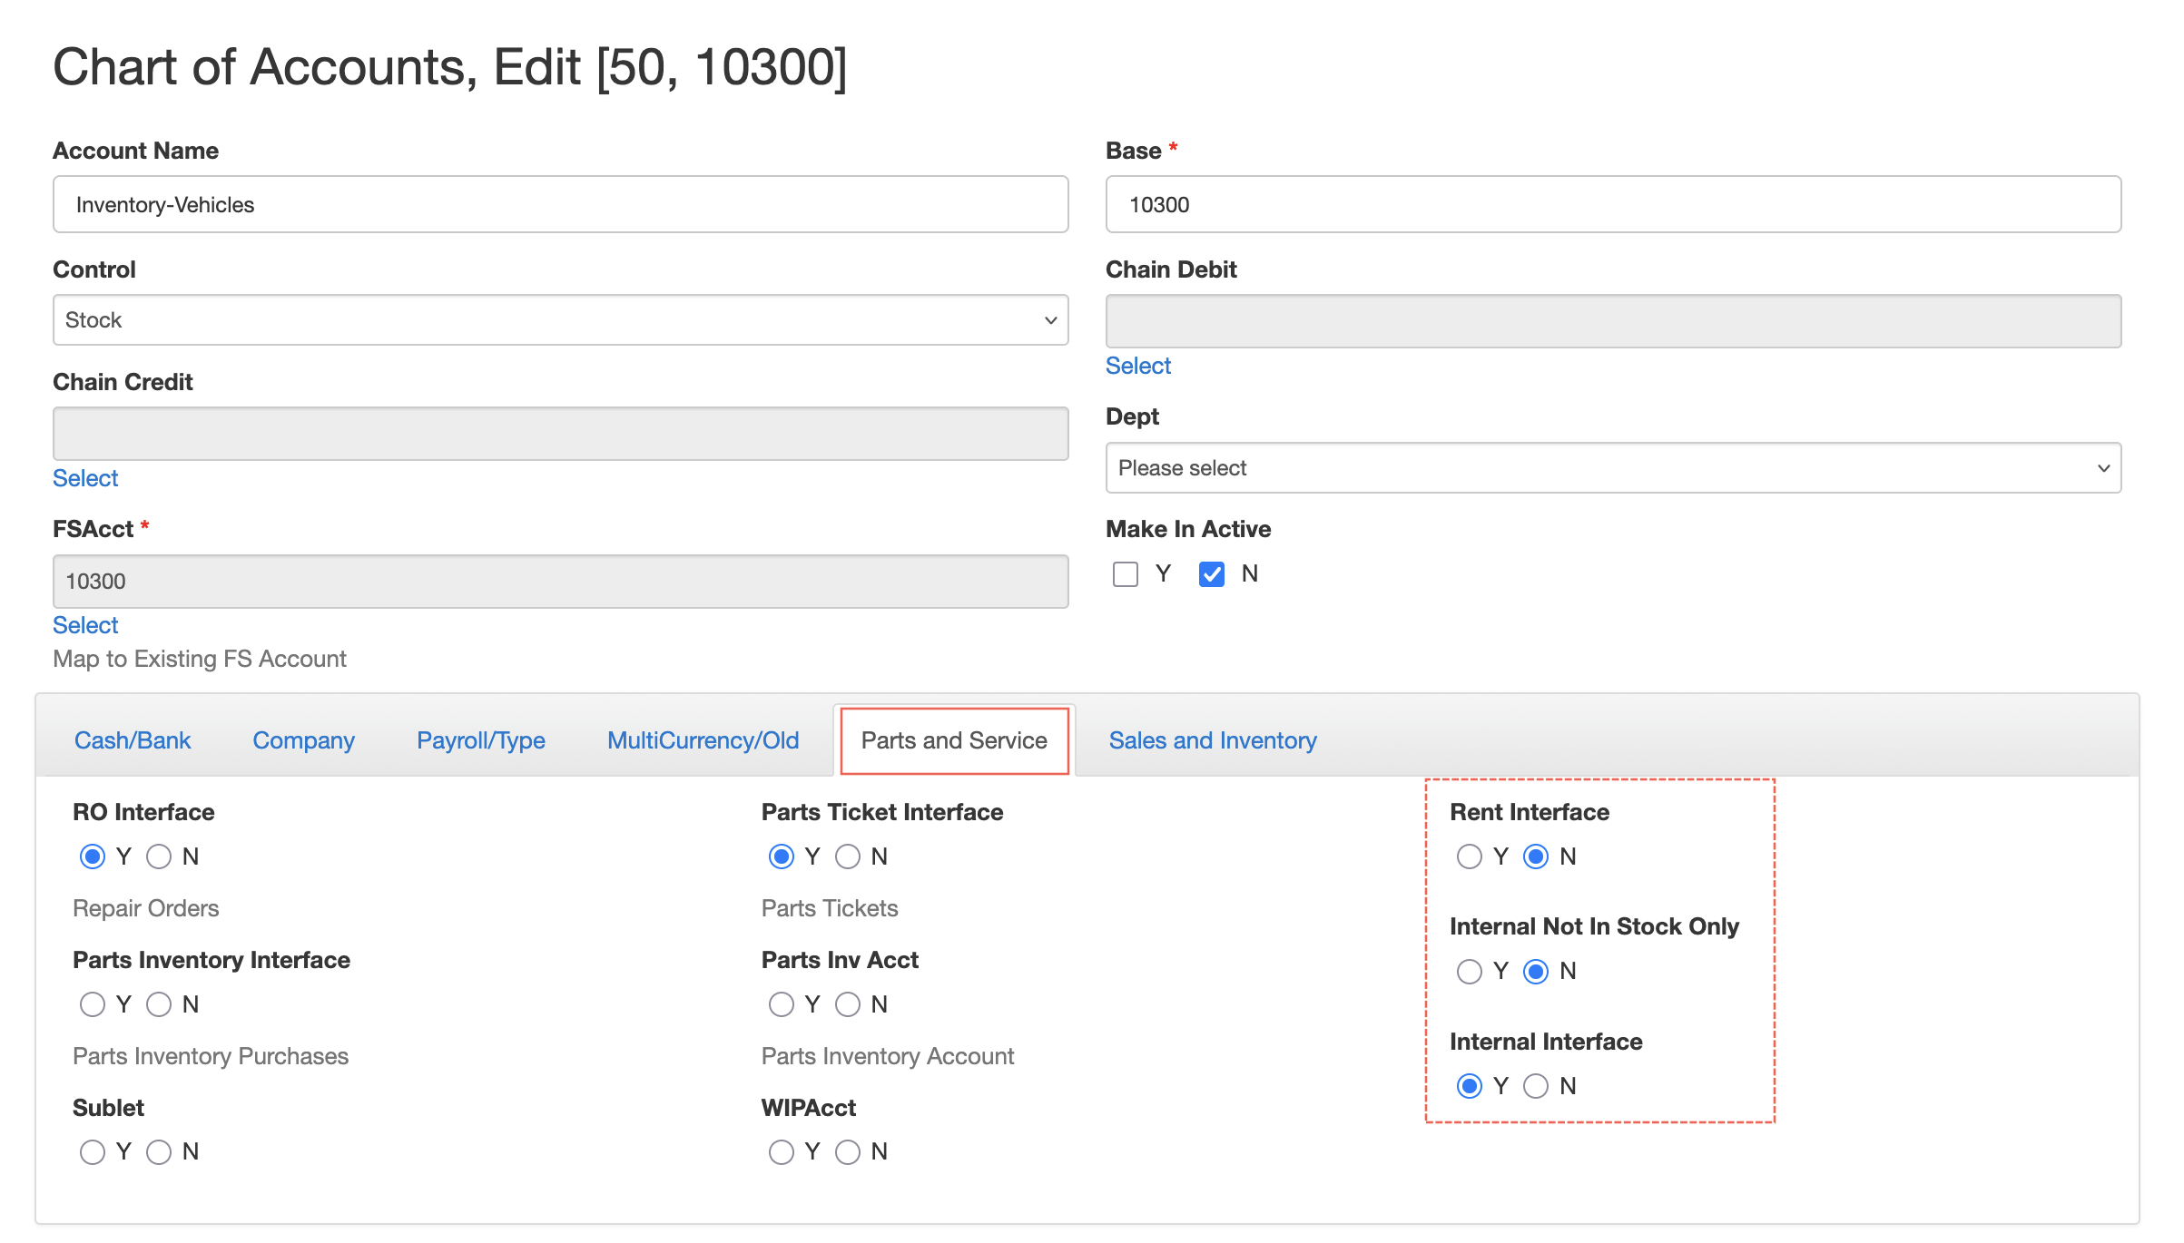Click the empty Chain Credit field
Image resolution: width=2184 pixels, height=1243 pixels.
(x=560, y=434)
